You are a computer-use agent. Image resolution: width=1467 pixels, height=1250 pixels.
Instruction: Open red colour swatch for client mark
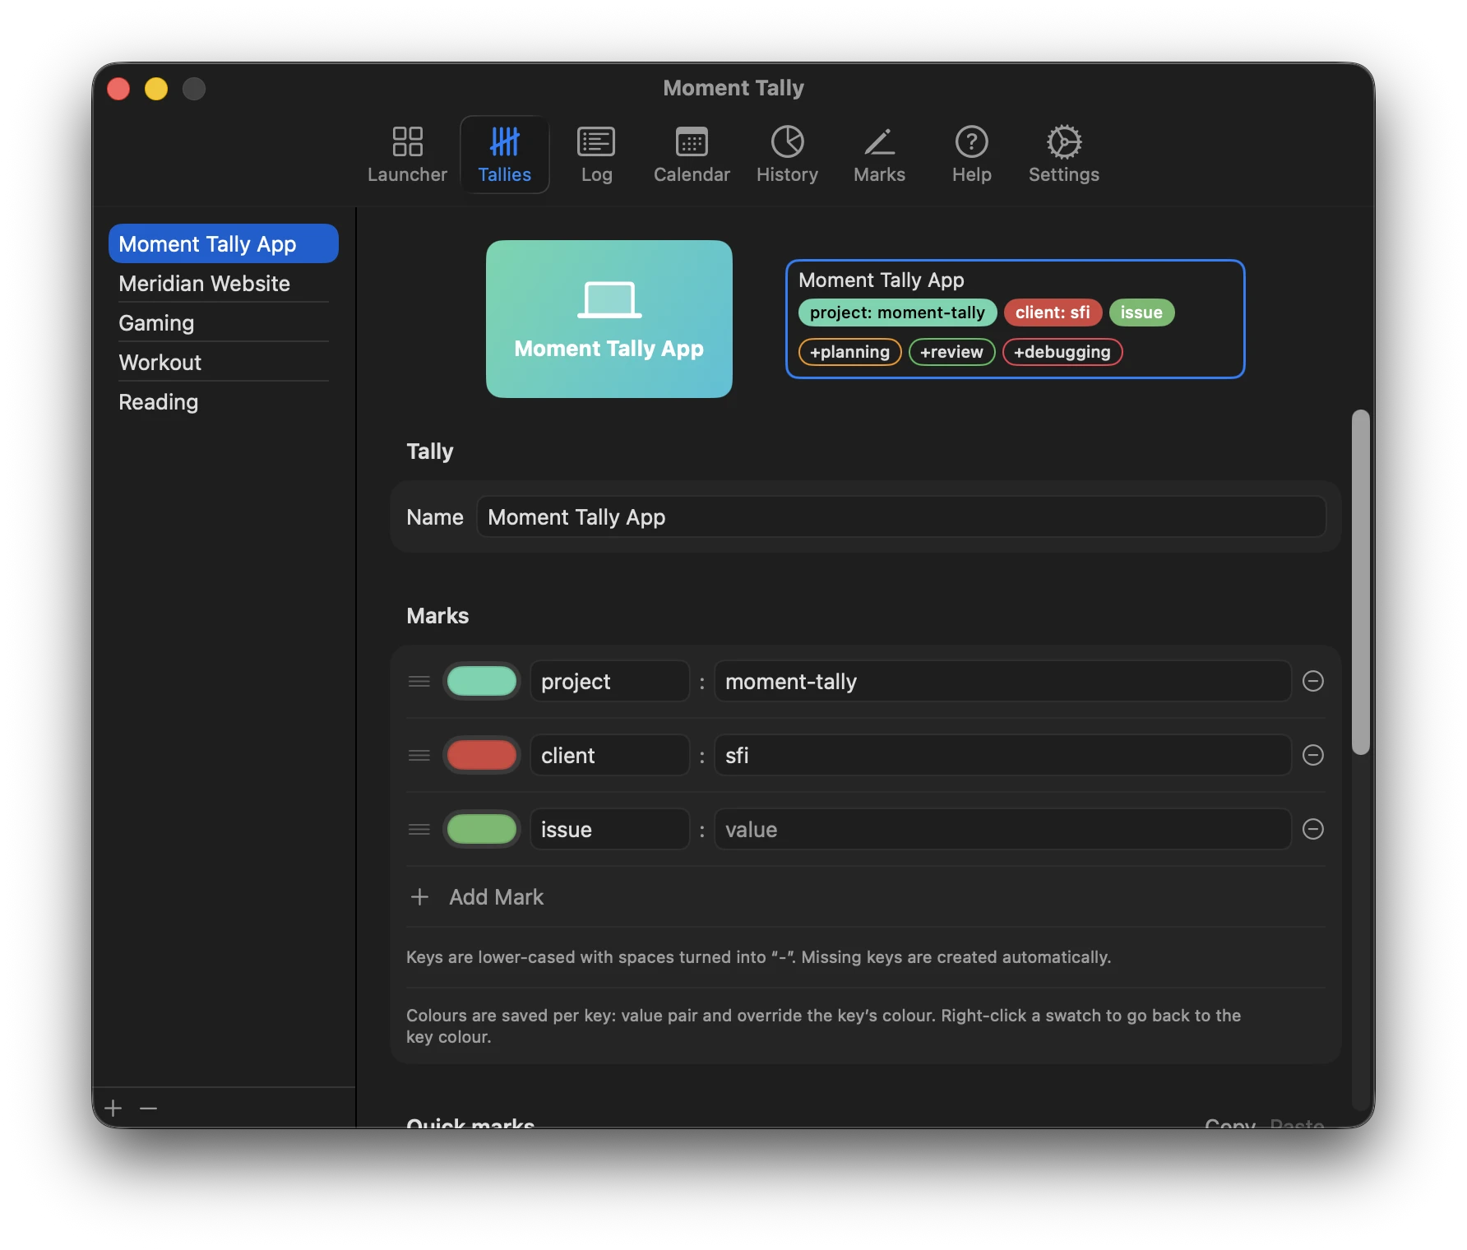click(x=482, y=755)
